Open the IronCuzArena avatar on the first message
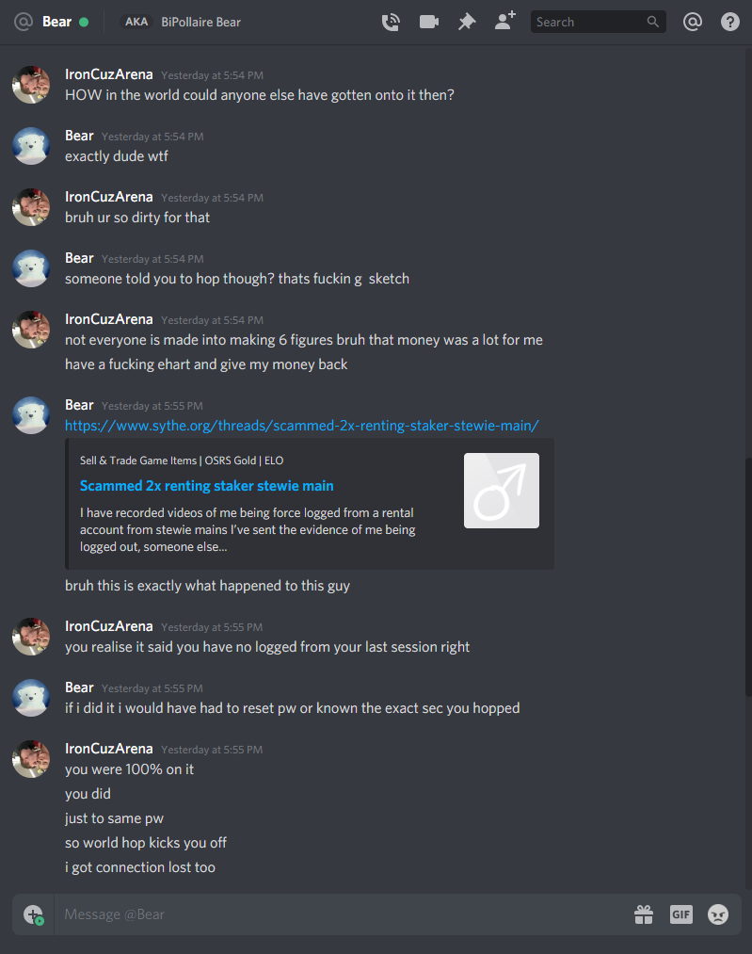This screenshot has width=752, height=954. pyautogui.click(x=31, y=85)
